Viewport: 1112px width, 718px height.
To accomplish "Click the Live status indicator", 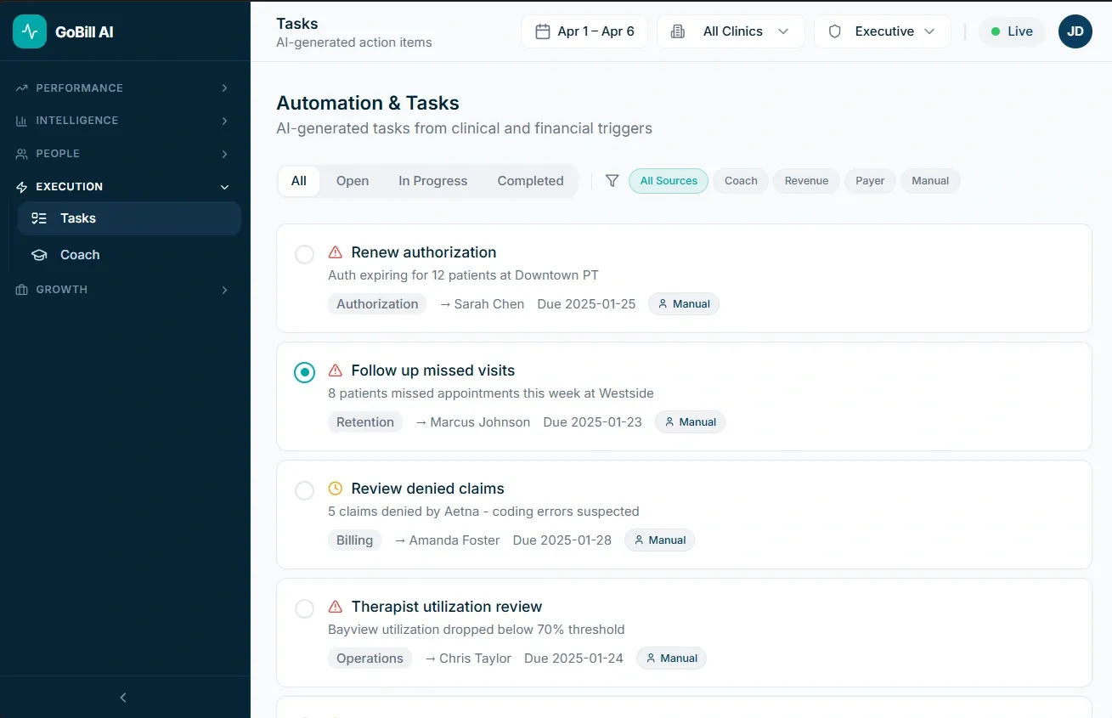I will (x=1012, y=31).
